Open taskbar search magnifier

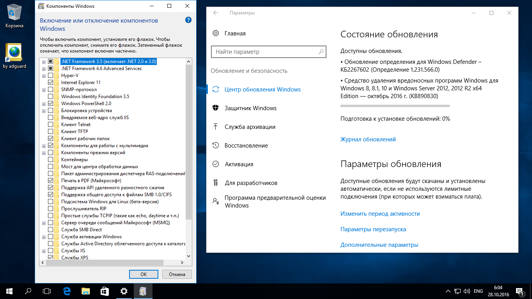pos(28,291)
